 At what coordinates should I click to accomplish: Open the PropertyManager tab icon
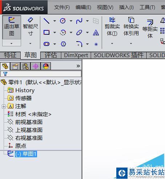[15, 66]
